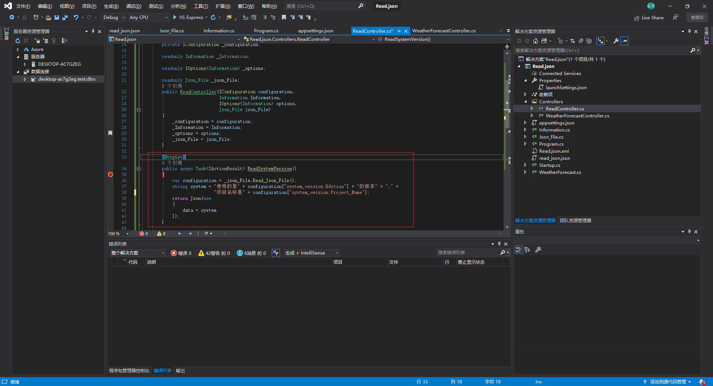The image size is (713, 386).
Task: Open the 调试(D) menu
Action: (134, 6)
